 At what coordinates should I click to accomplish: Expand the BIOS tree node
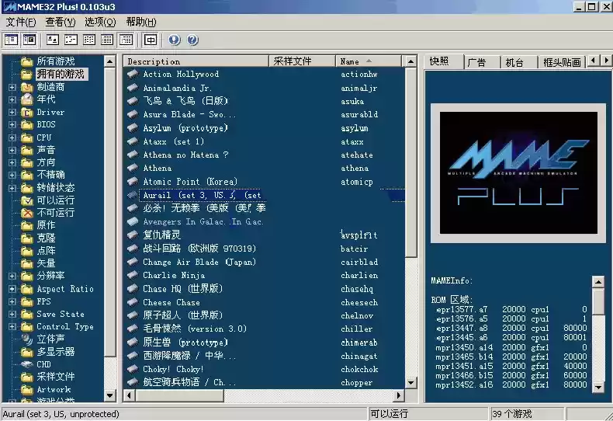click(12, 125)
